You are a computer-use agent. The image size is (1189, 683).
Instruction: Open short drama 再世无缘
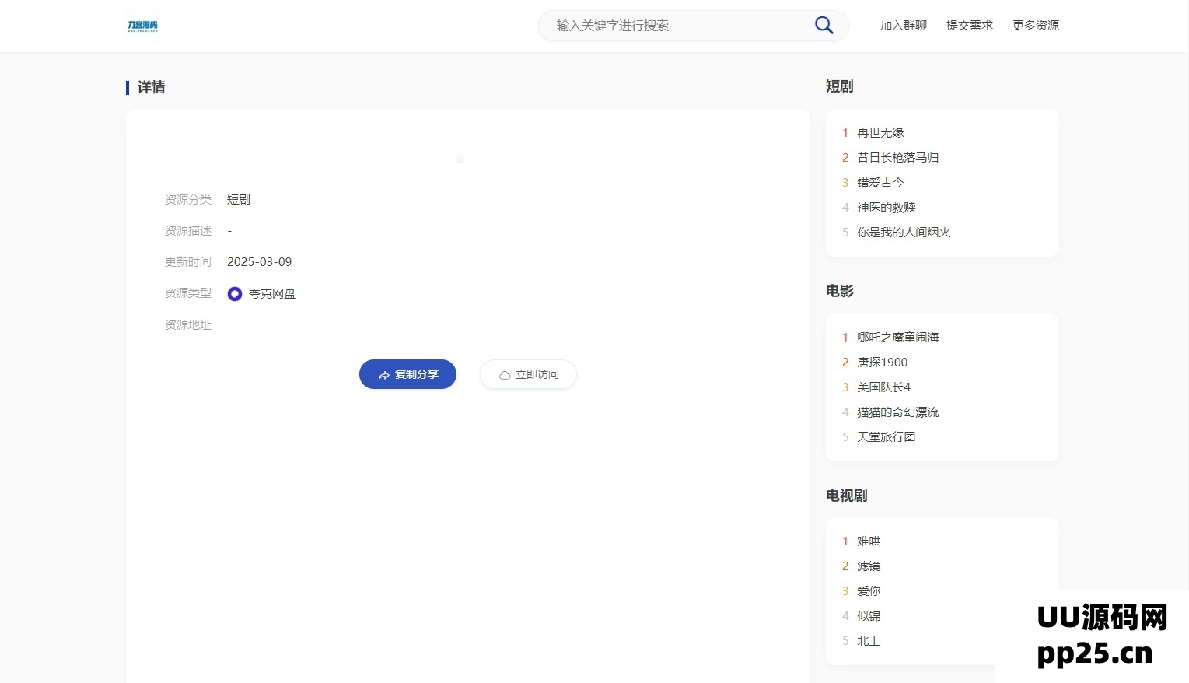(880, 133)
